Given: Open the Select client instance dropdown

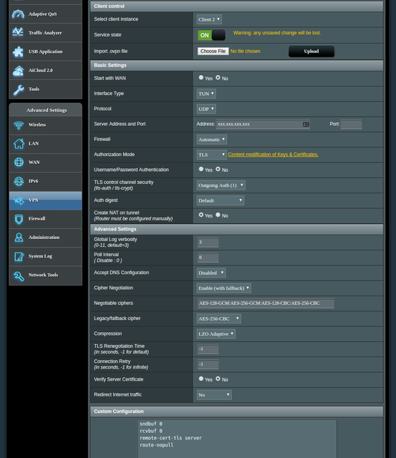Looking at the screenshot, I should click(x=209, y=19).
